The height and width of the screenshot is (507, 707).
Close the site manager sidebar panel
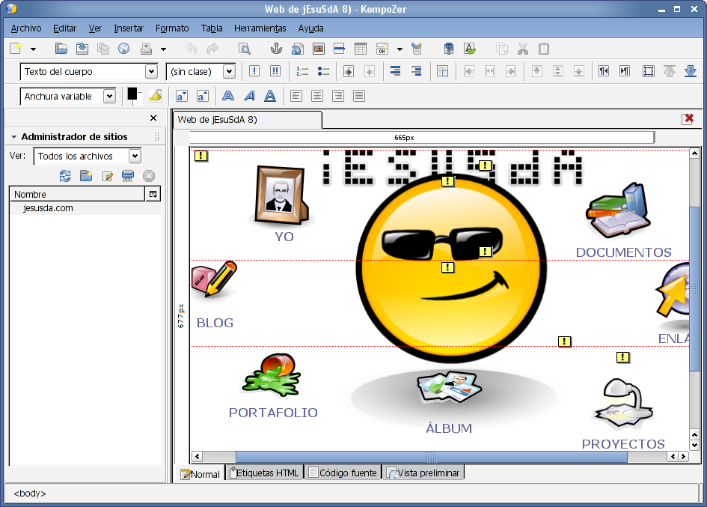(153, 118)
